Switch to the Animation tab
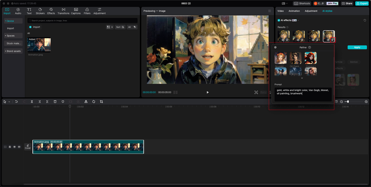 (294, 11)
